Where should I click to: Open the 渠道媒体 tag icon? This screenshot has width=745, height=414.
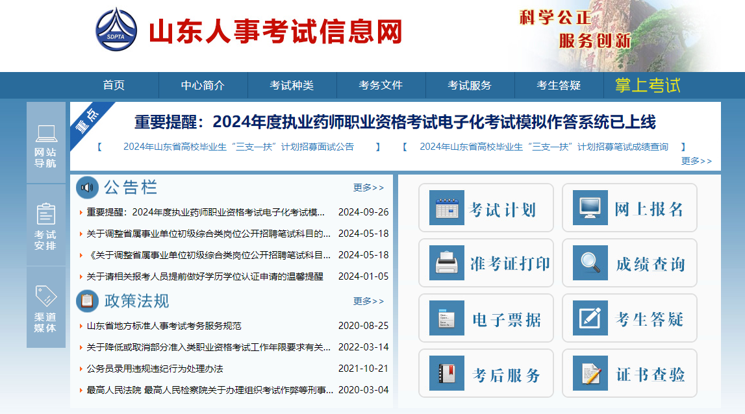click(46, 296)
